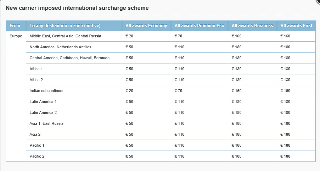Click the 'New carrier imposed international surcharge scheme' title
This screenshot has width=320, height=171.
[x=77, y=7]
